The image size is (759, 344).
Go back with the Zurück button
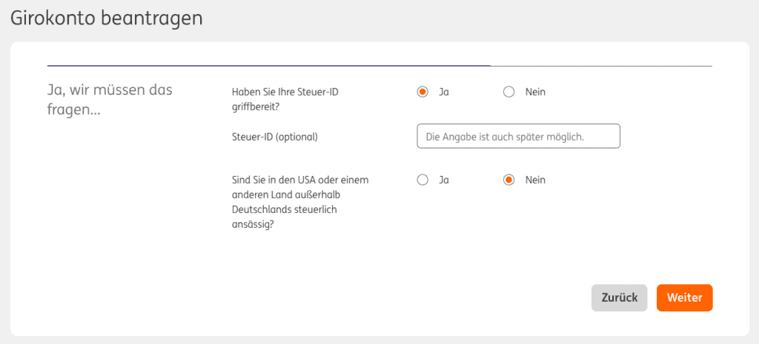click(x=619, y=297)
